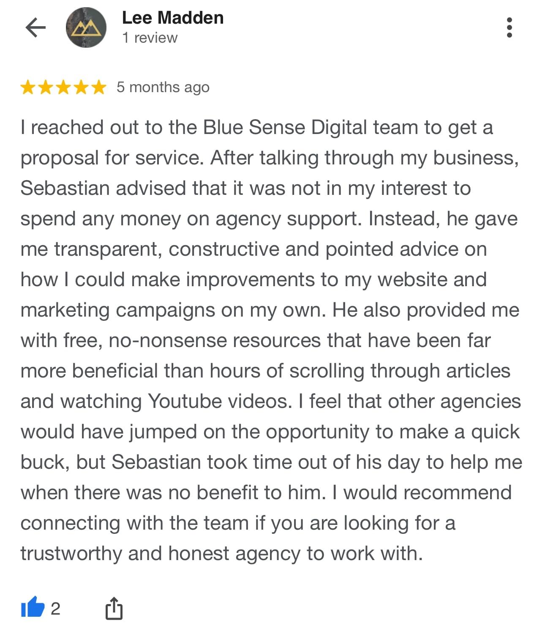This screenshot has width=545, height=629.
Task: Click the word "transparent" in review
Action: [x=108, y=249]
